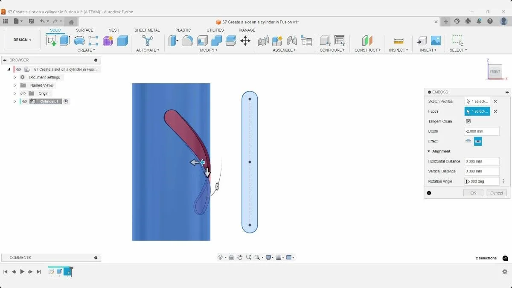This screenshot has width=512, height=288.
Task: Select the Revolve tool
Action: pos(79,41)
